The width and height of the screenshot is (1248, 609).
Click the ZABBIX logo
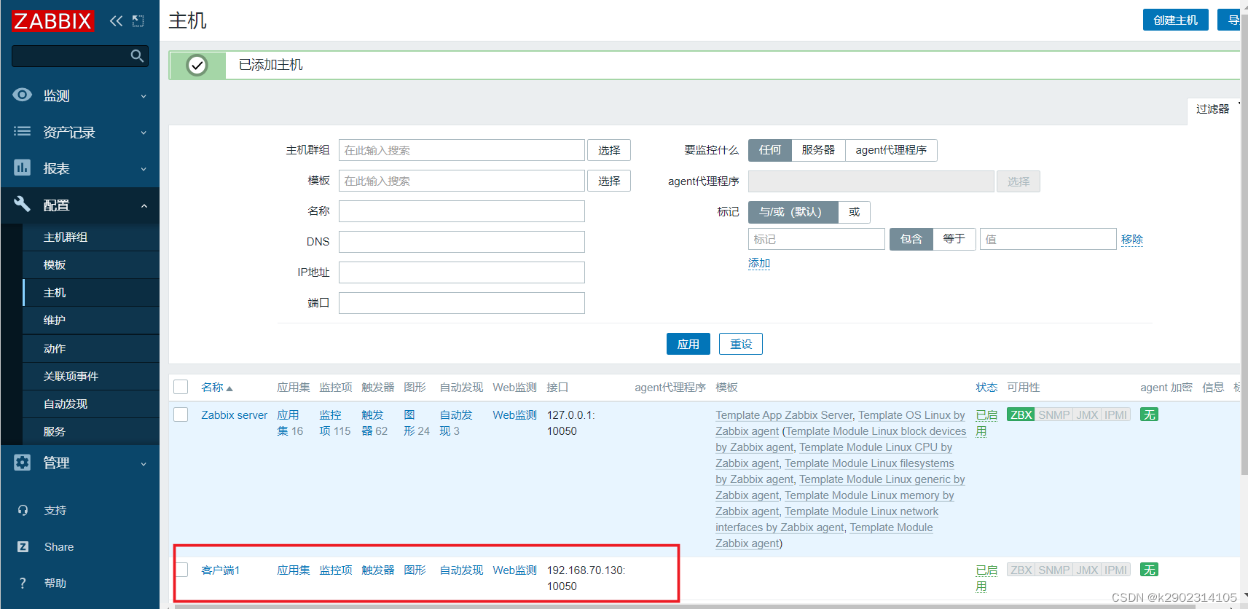click(52, 21)
